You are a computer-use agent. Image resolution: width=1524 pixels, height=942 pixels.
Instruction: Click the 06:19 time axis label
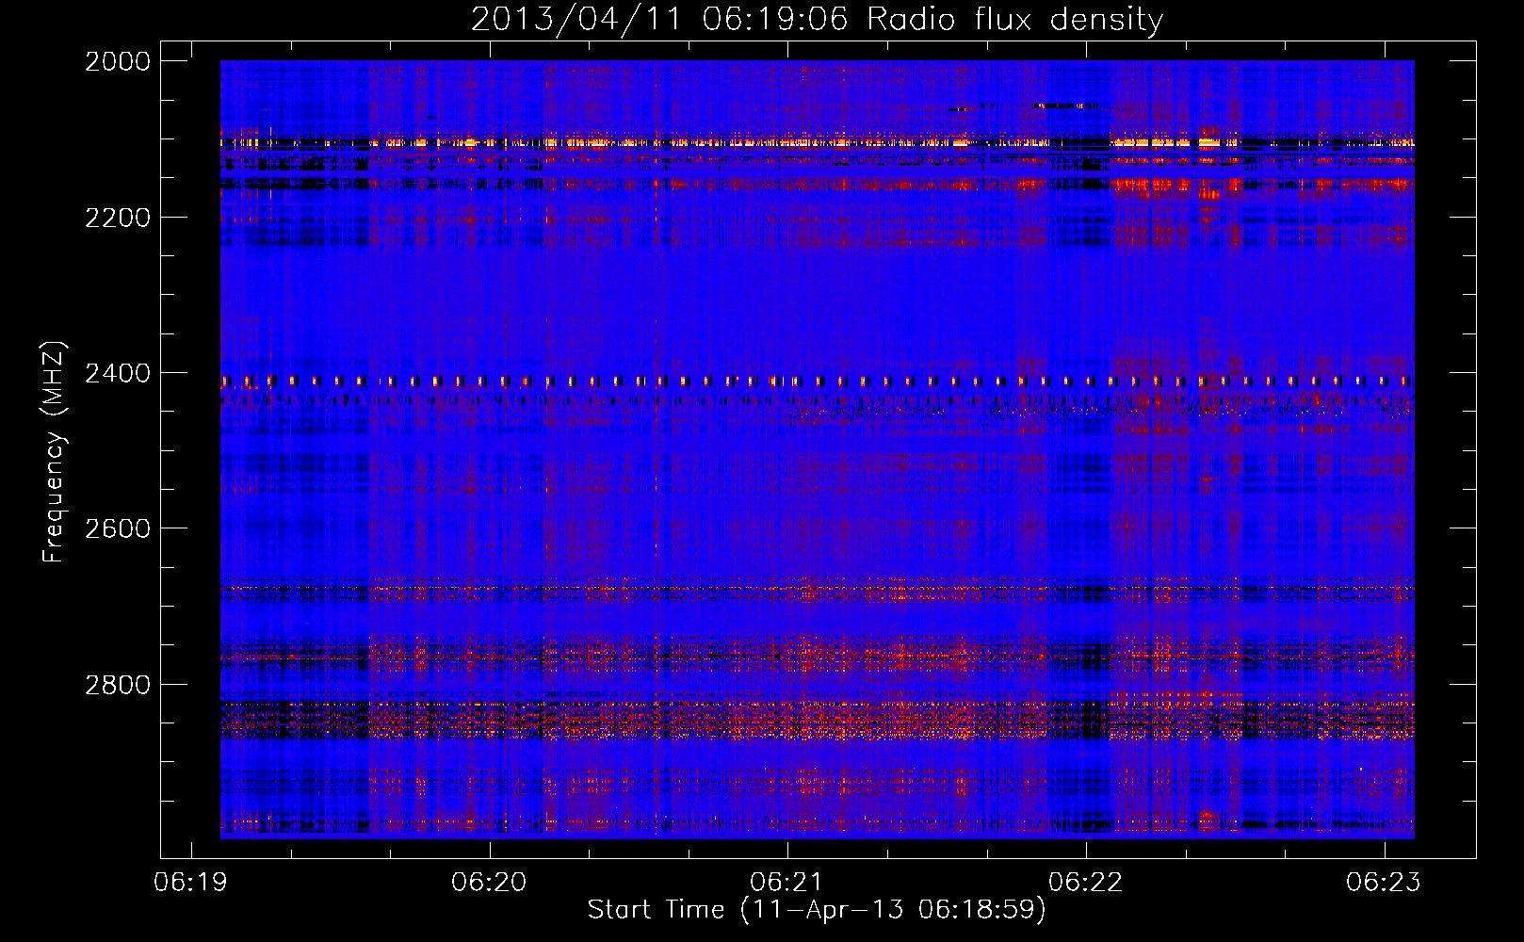(190, 883)
